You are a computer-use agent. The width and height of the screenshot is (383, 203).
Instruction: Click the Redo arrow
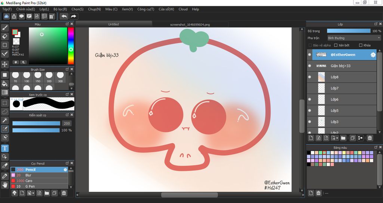pos(73,16)
